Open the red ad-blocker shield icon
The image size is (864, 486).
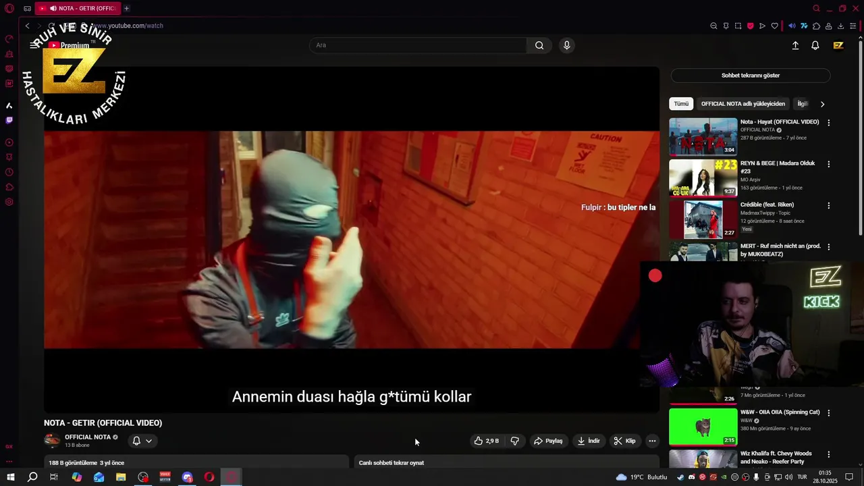[x=750, y=26]
